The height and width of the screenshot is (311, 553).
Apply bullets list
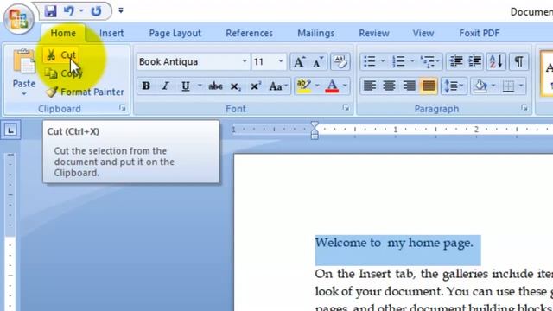pos(369,61)
